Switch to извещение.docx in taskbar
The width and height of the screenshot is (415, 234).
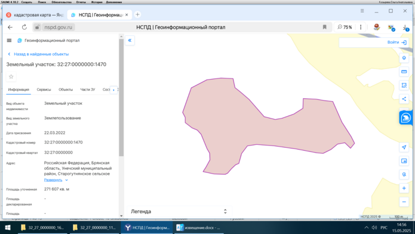pos(198,227)
